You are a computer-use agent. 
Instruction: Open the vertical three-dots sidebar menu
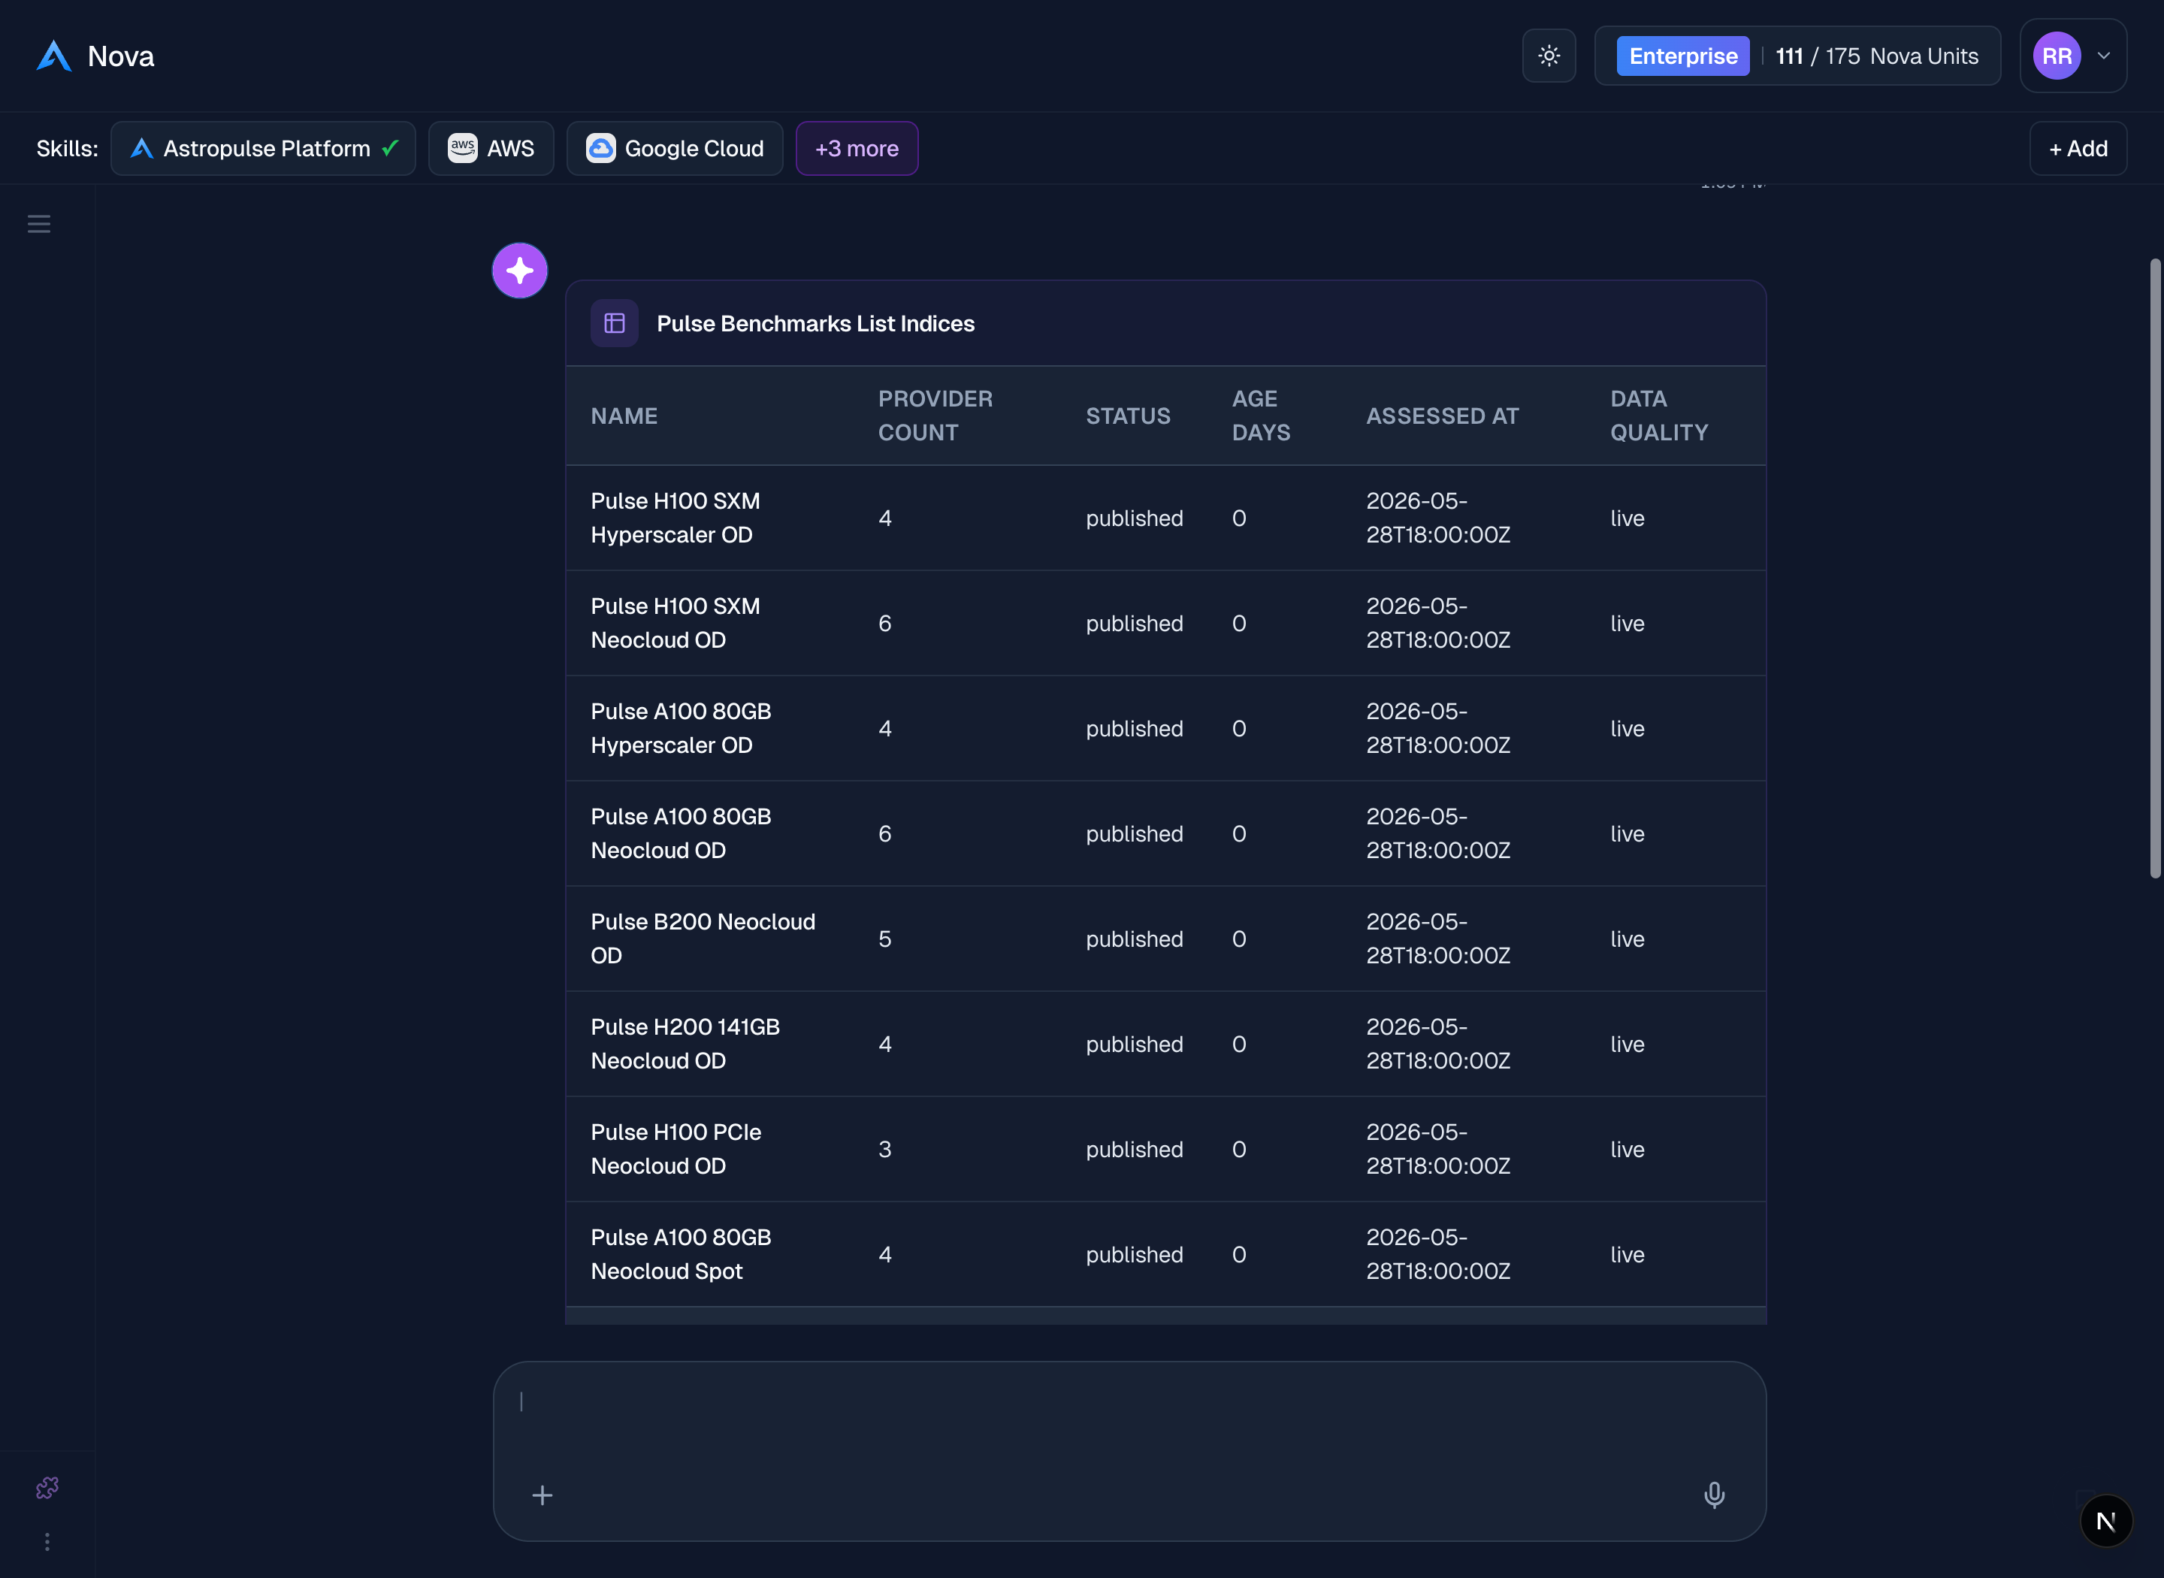click(47, 1542)
